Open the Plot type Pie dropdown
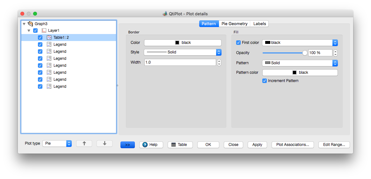The image size is (371, 179). (x=57, y=143)
